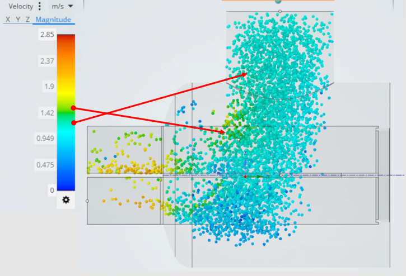Click the legend settings gear icon
406x276 pixels.
66,199
